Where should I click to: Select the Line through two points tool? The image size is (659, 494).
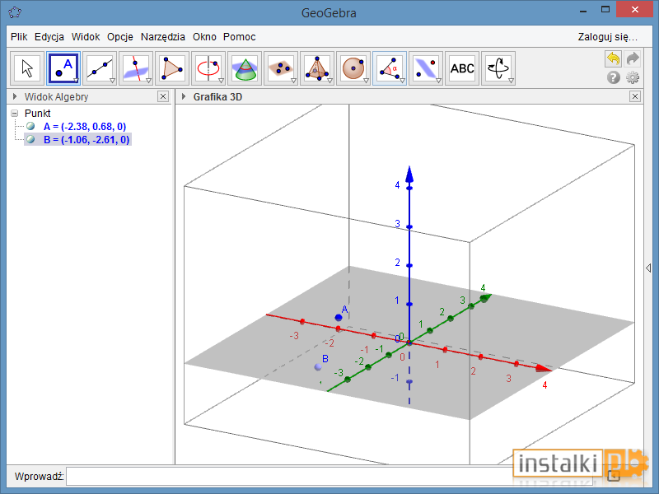pos(100,68)
